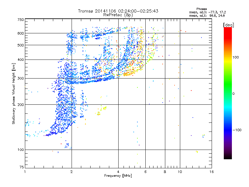Click the 'mean, sd,X: 98.8, 24.8' line
Image resolution: width=249 pixels, height=187 pixels.
pyautogui.click(x=207, y=16)
